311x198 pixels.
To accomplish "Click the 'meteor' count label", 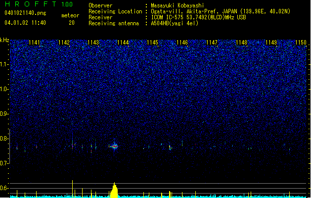I will point(70,15).
